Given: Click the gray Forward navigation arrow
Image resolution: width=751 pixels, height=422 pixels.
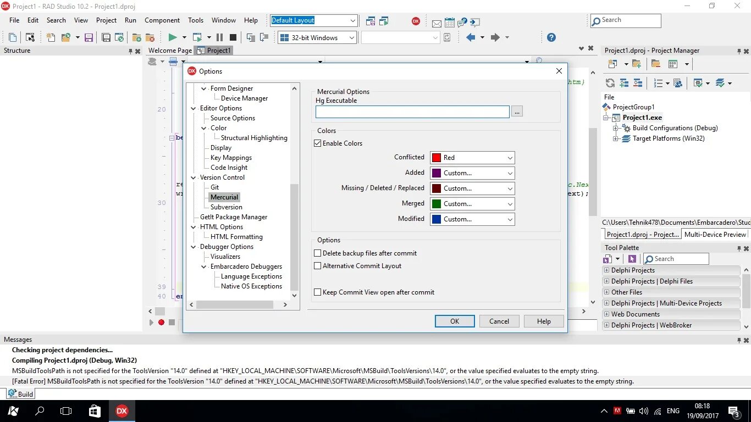Looking at the screenshot, I should [x=495, y=37].
